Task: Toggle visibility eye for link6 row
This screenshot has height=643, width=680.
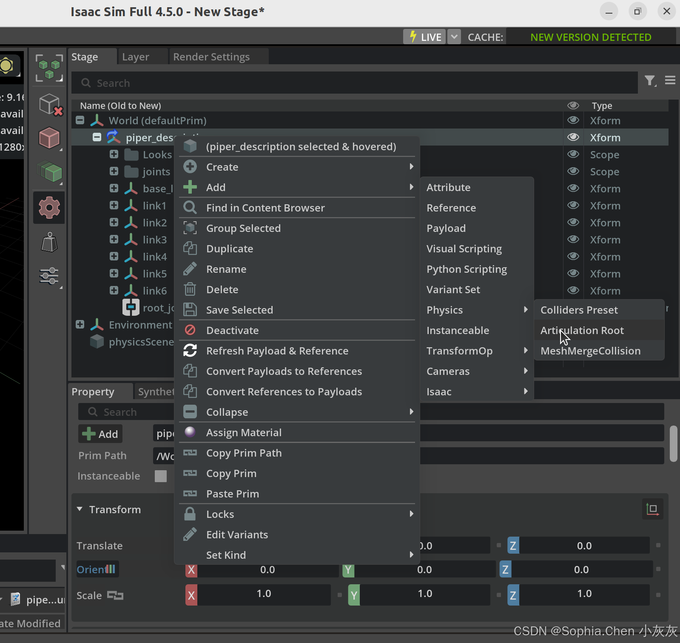Action: [x=573, y=291]
